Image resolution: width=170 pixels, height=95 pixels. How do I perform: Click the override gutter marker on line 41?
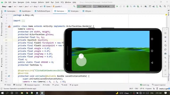coord(9,76)
